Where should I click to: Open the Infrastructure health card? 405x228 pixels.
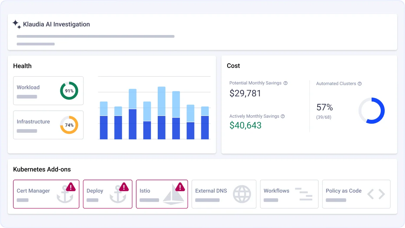[48, 125]
